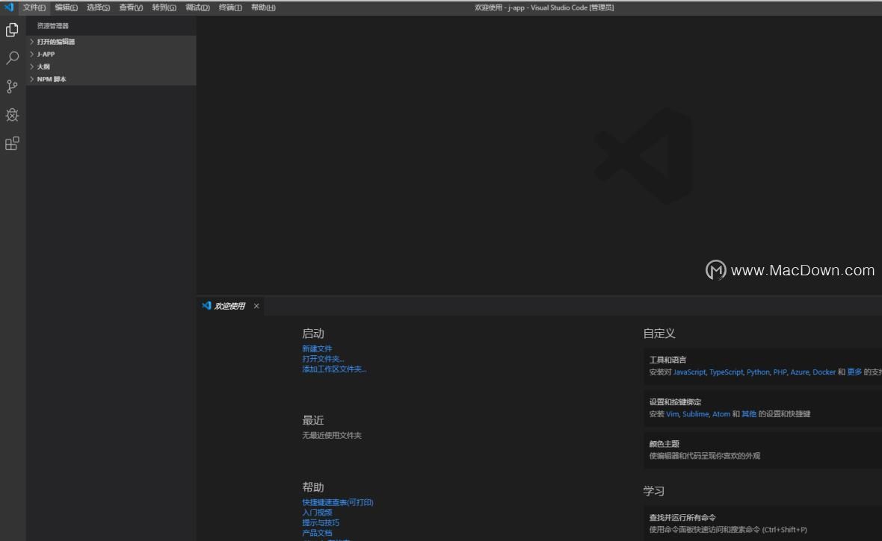Close the 欢迎使用 tab

pyautogui.click(x=256, y=306)
